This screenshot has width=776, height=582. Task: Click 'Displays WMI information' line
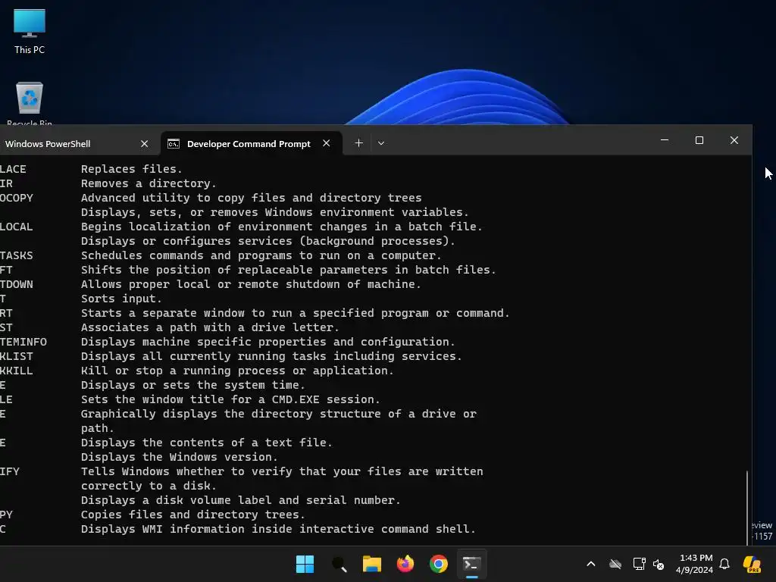[x=278, y=529]
